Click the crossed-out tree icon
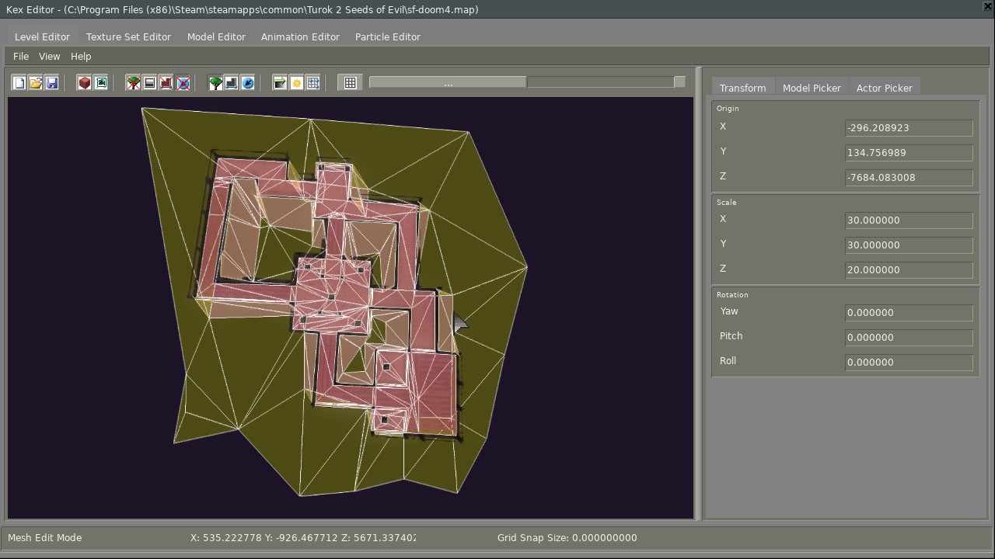Screen dimensions: 995x559 pos(134,82)
